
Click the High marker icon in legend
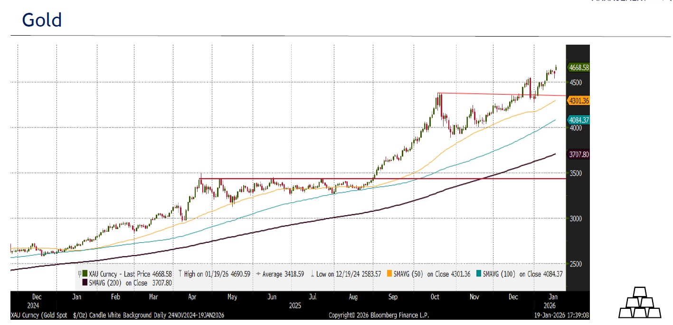coord(179,274)
